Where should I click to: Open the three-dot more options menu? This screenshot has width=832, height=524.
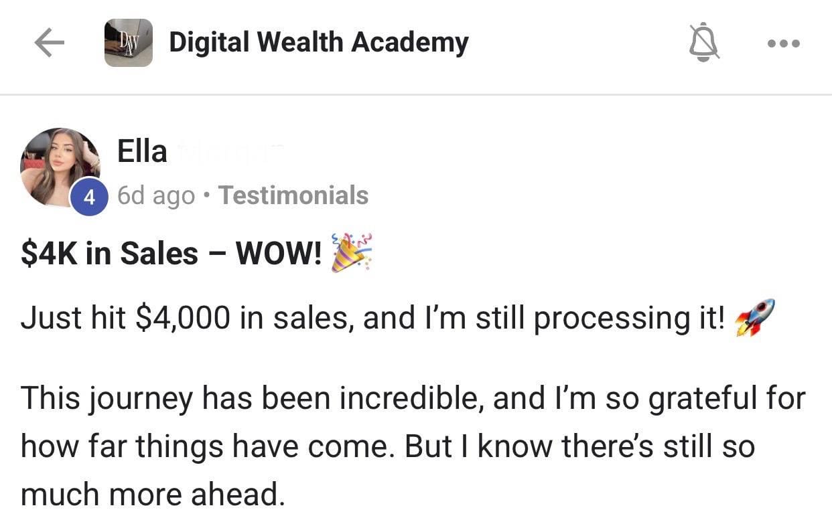(782, 44)
